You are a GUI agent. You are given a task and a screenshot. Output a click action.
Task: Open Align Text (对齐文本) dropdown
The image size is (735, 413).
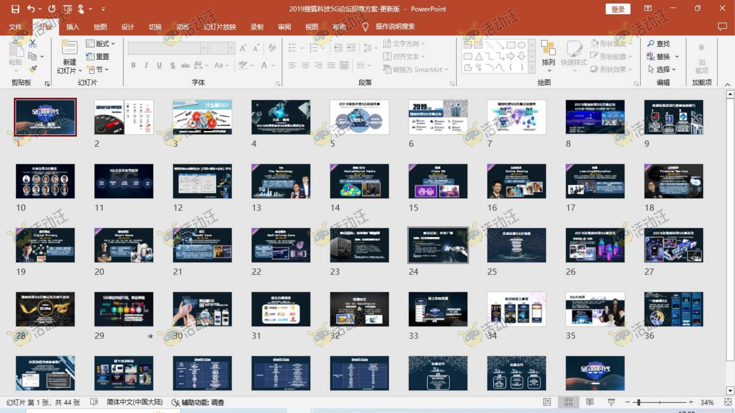coord(404,56)
